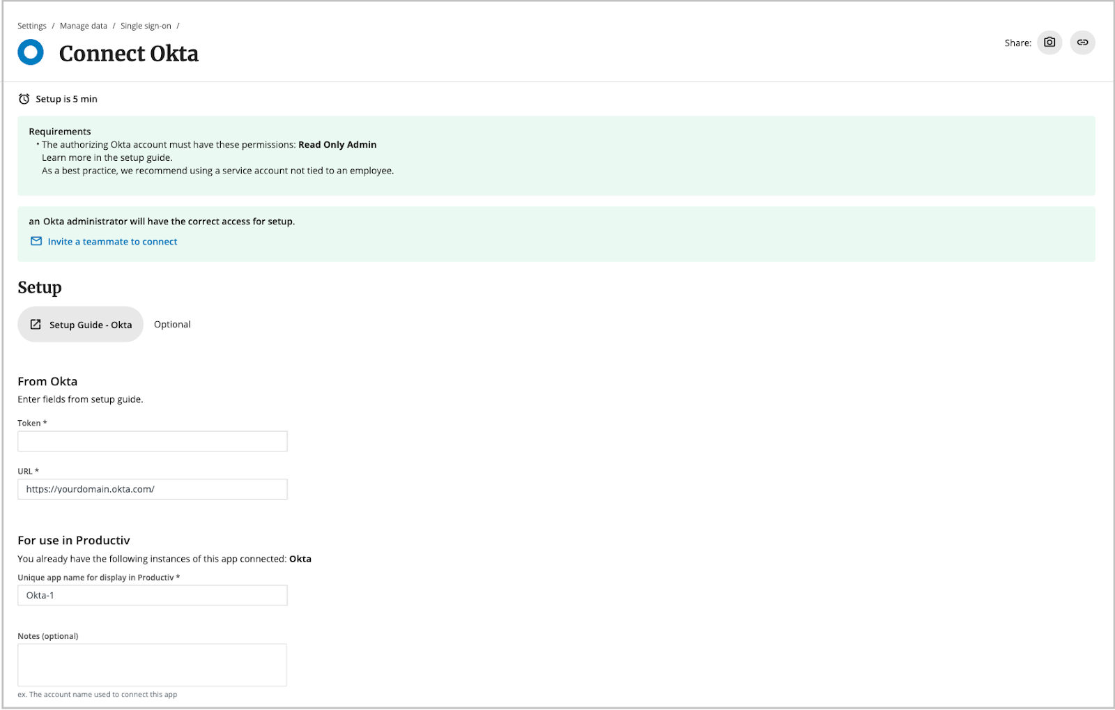Click the 'From Okta' section heading
Viewport: 1115px width, 710px height.
coord(47,382)
